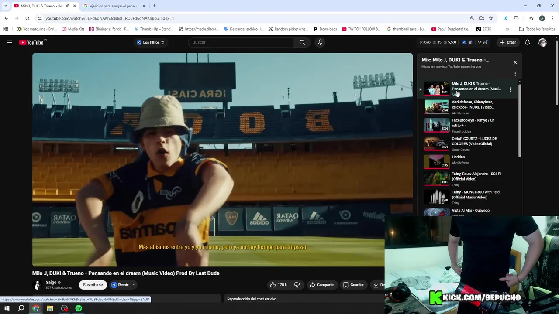Open the YouTube account avatar menu
Viewport: 559px width, 314px height.
[542, 42]
